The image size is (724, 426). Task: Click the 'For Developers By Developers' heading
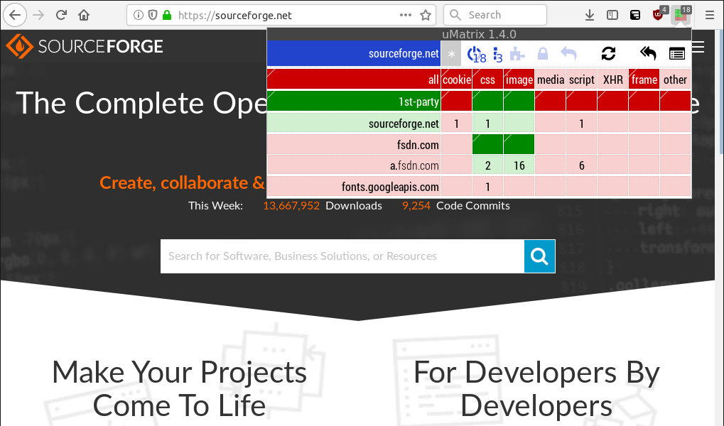pos(536,389)
